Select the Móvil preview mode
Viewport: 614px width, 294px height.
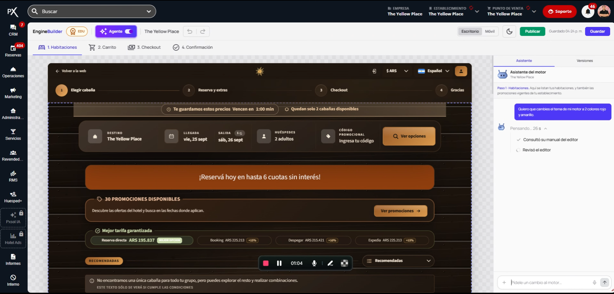coord(490,31)
